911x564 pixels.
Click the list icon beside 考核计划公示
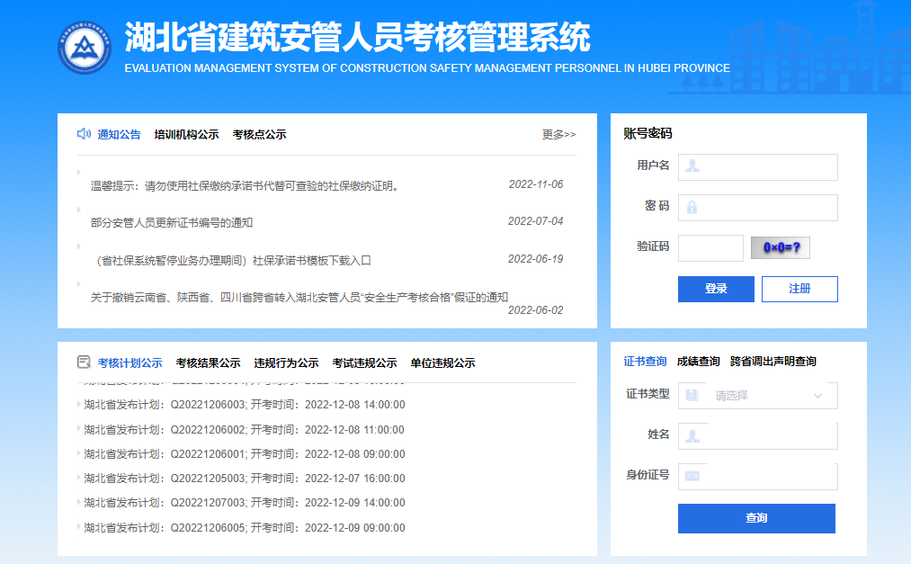84,363
